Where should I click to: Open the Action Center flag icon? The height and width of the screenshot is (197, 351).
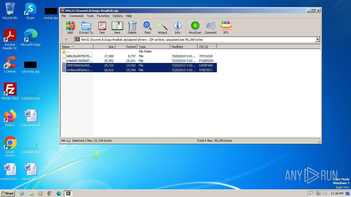[x=312, y=193]
